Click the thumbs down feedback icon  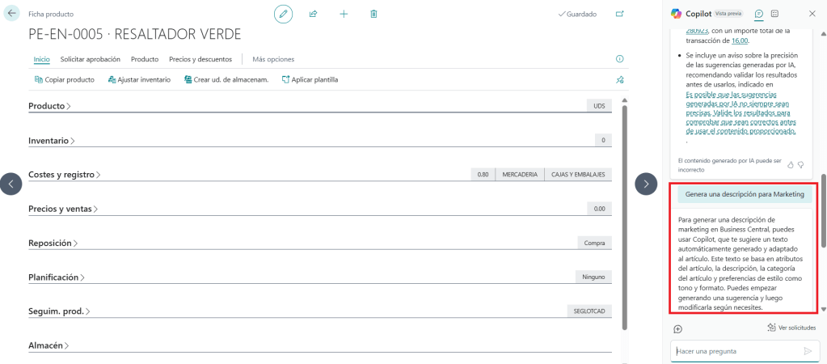[x=802, y=164]
